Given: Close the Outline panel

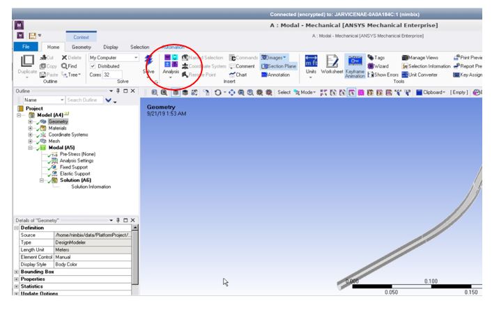Looking at the screenshot, I should [x=132, y=91].
